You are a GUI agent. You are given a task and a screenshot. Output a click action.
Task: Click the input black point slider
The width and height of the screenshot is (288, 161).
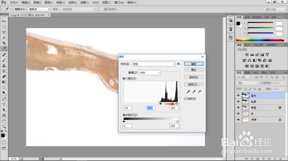click(160, 103)
